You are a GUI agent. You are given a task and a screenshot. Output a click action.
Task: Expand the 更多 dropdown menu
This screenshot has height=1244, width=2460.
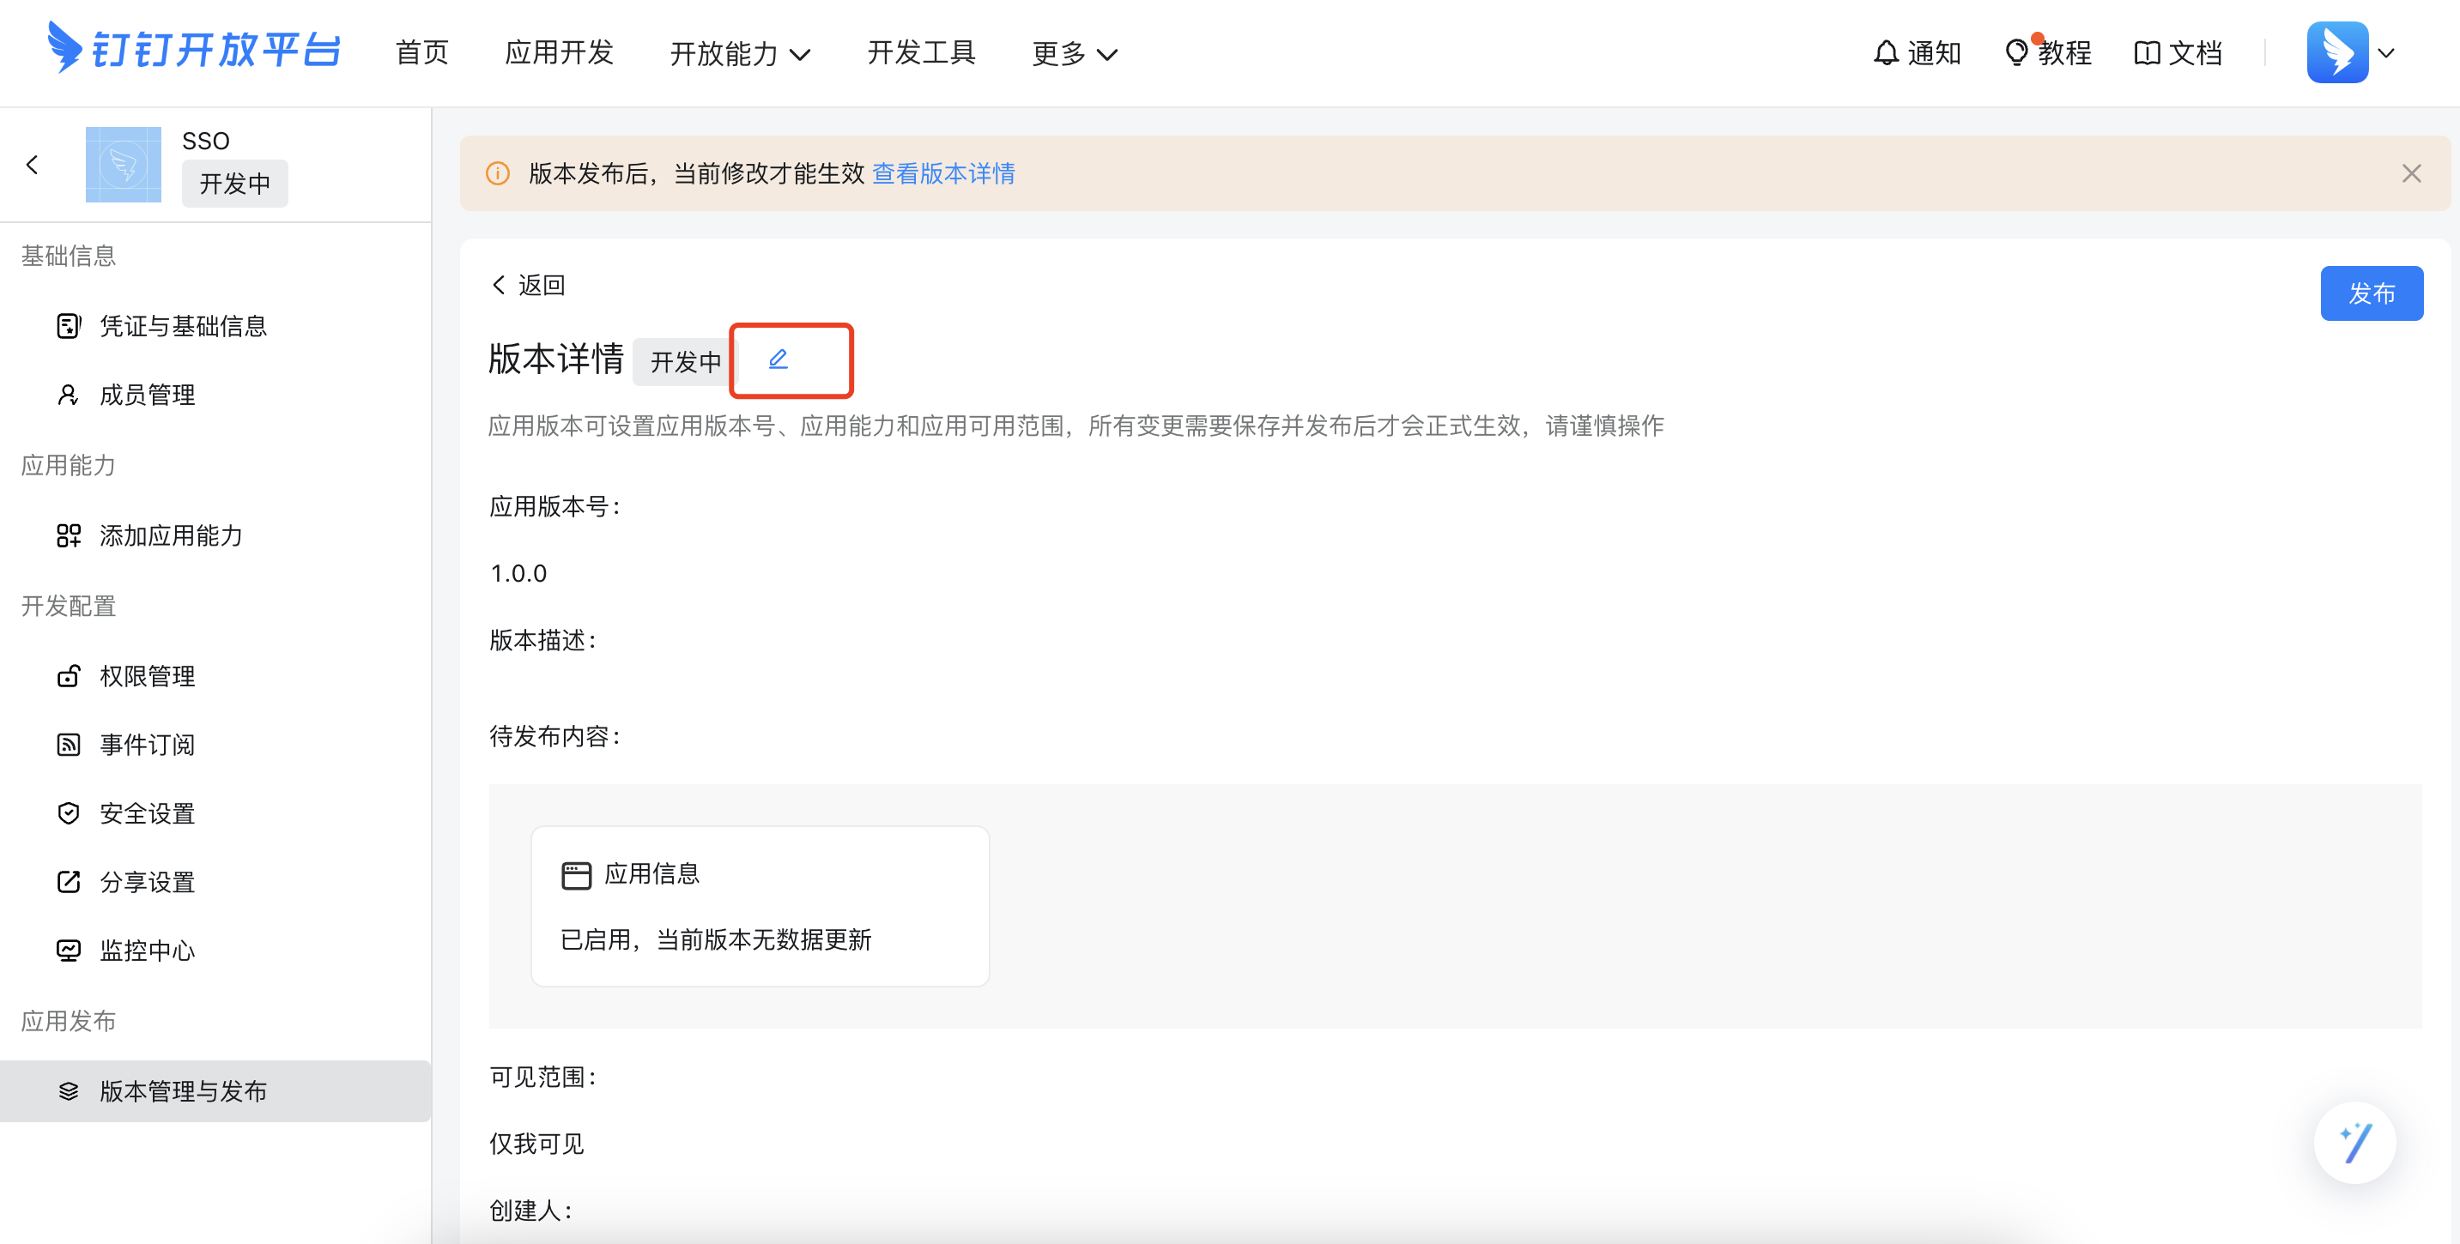point(1075,54)
